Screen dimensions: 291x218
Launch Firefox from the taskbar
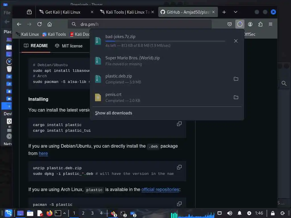click(x=49, y=213)
